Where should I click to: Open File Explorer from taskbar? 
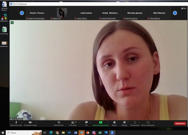click(x=63, y=133)
